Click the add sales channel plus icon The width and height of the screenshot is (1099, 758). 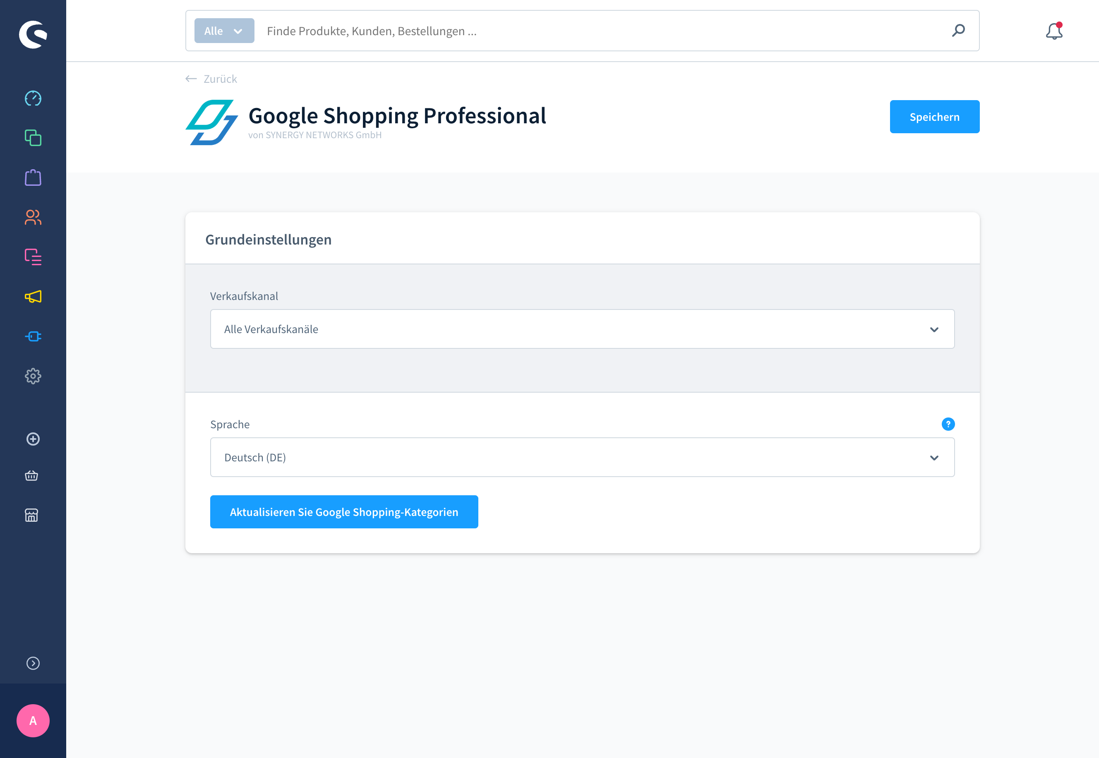click(x=33, y=439)
